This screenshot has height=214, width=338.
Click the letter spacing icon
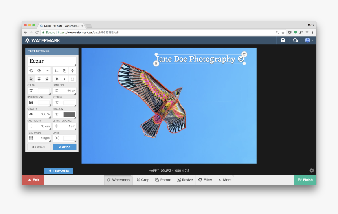pos(57,126)
